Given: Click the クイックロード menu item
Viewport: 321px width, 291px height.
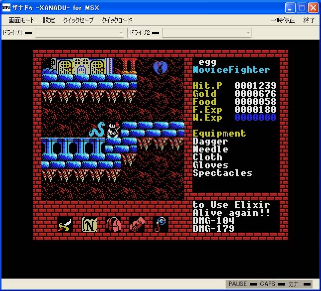Looking at the screenshot, I should [117, 20].
